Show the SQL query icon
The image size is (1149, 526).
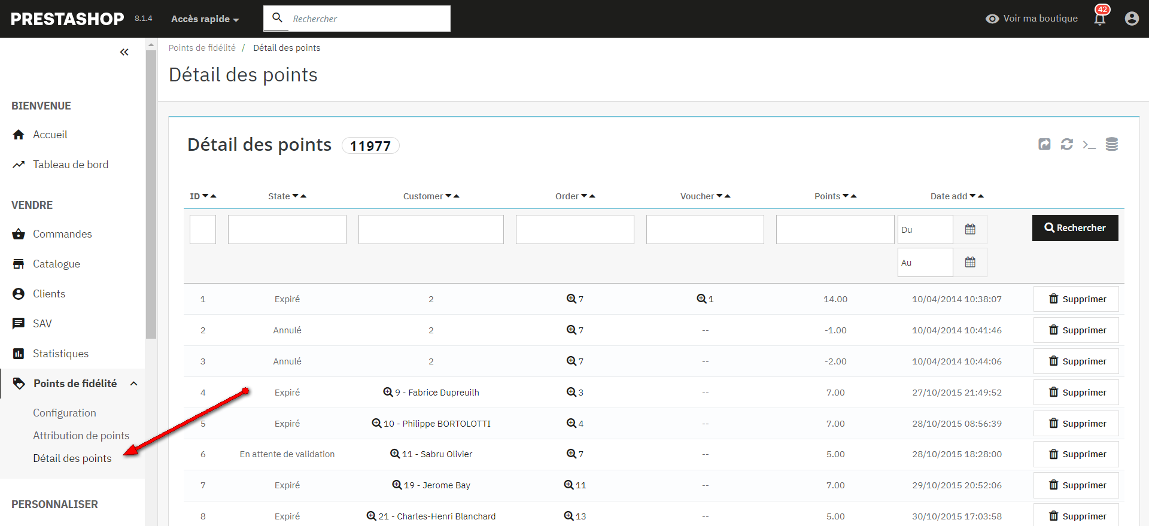(1089, 144)
